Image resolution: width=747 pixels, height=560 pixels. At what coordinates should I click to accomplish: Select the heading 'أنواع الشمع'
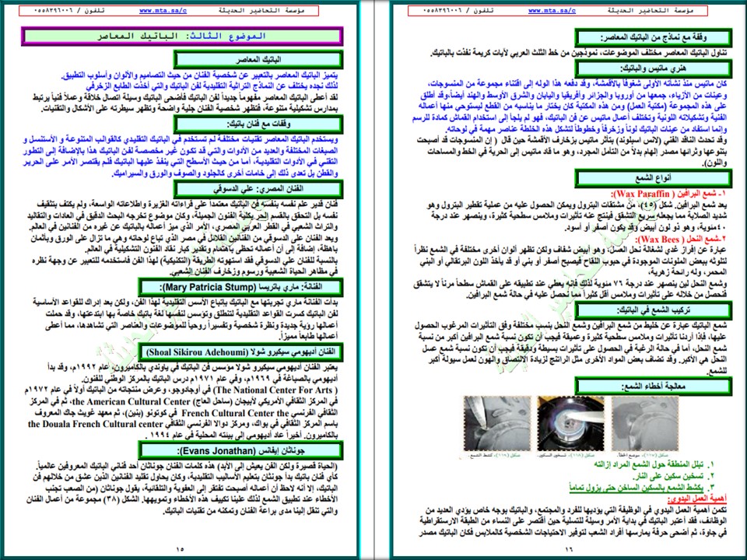click(653, 179)
